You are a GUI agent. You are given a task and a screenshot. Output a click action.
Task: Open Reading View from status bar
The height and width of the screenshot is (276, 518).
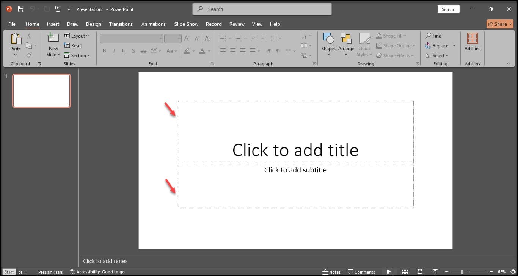pos(420,272)
